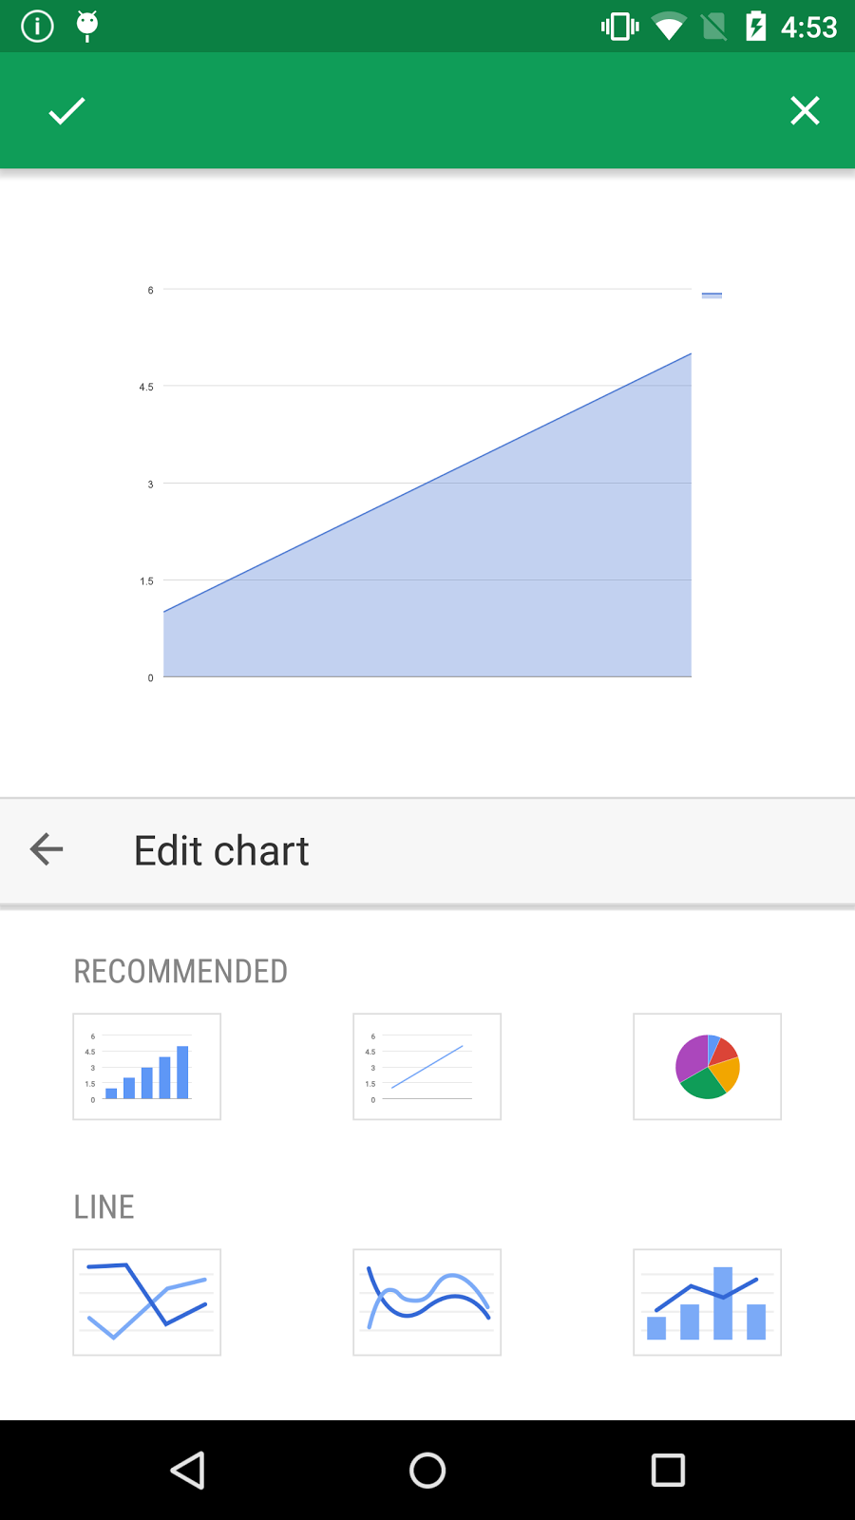Go back using the Edit chart arrow
This screenshot has height=1520, width=855.
(x=47, y=849)
